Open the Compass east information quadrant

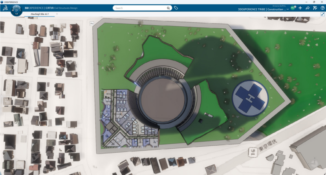[x=20, y=10]
